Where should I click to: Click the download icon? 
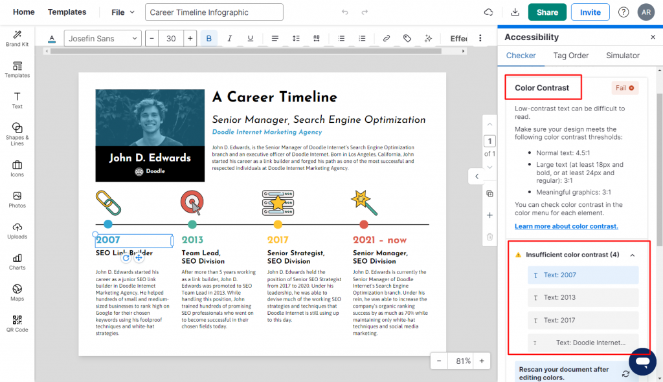[515, 12]
